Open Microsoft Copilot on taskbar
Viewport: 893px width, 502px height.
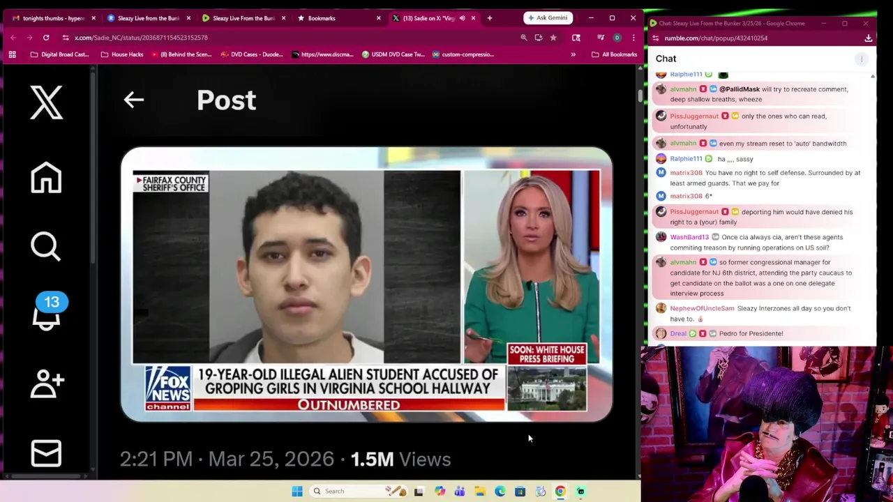pyautogui.click(x=440, y=492)
